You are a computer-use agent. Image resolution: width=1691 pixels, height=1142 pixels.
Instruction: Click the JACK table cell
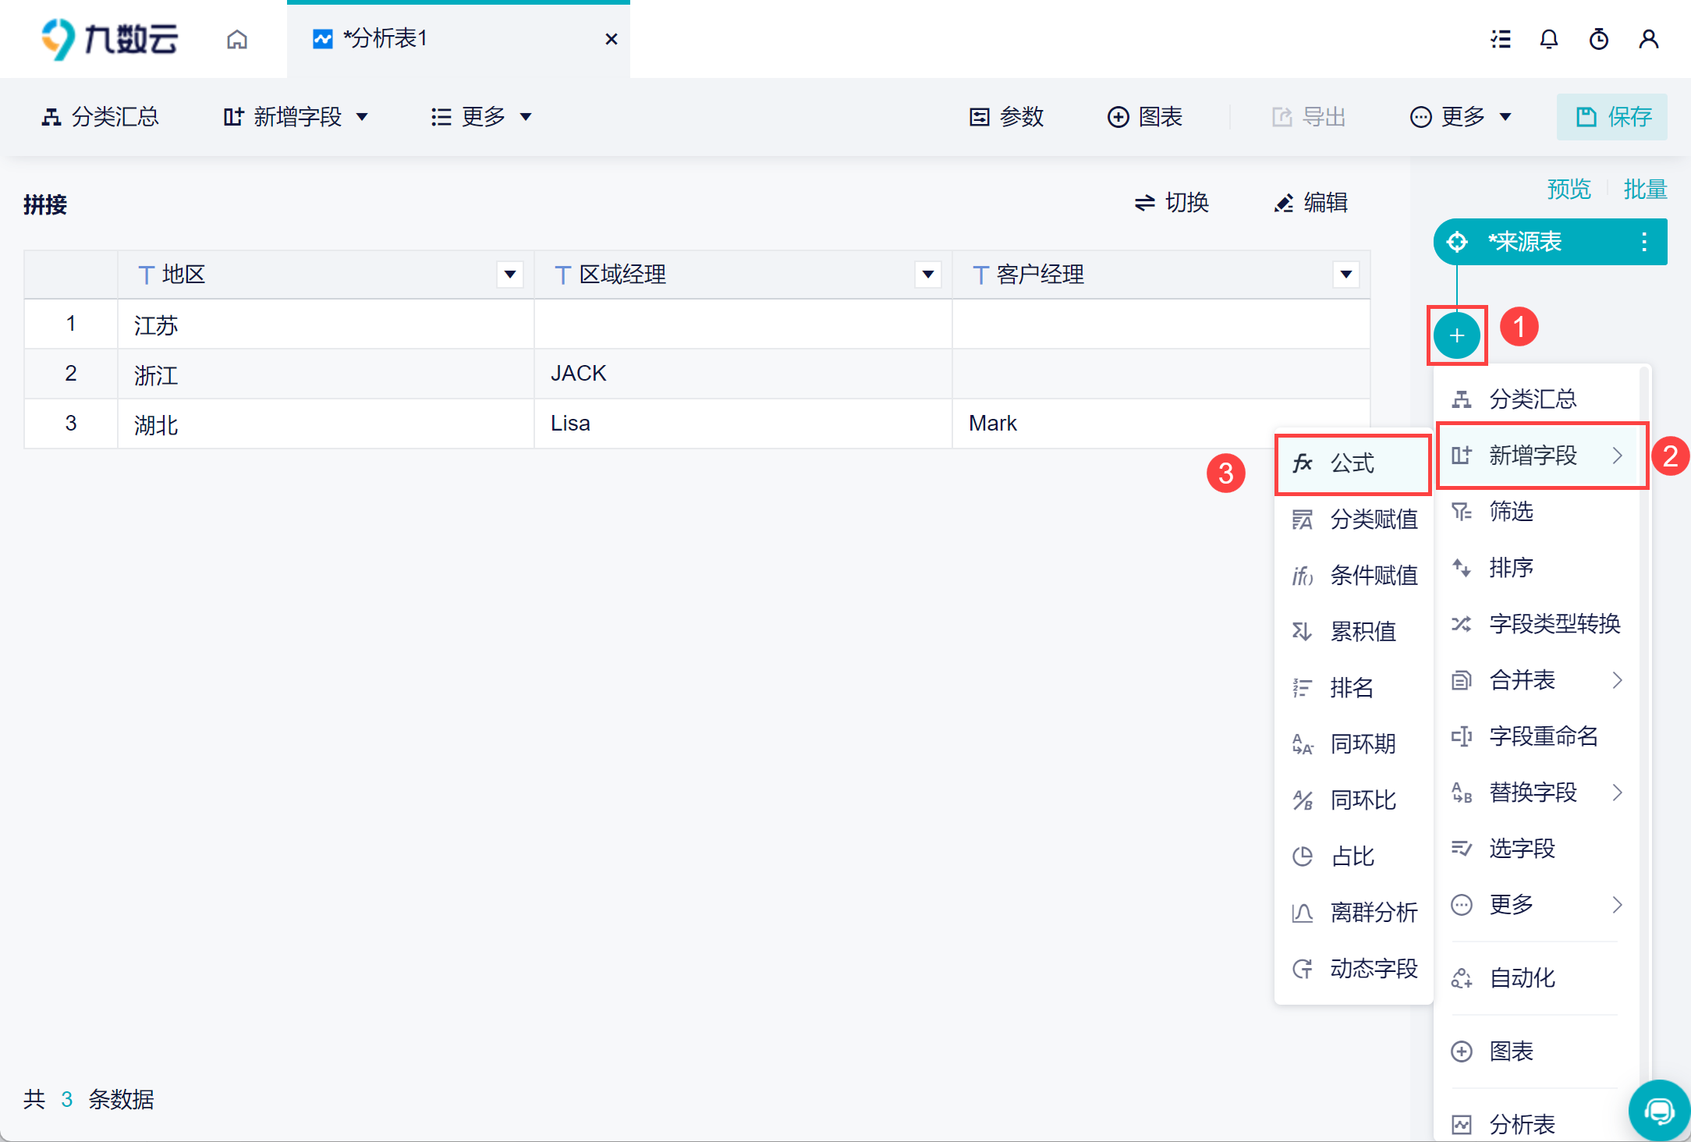[x=579, y=374]
